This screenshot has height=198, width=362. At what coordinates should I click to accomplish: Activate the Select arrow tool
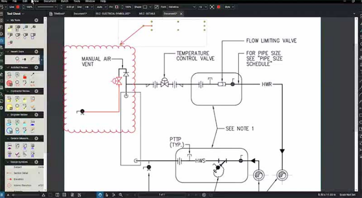(107, 195)
